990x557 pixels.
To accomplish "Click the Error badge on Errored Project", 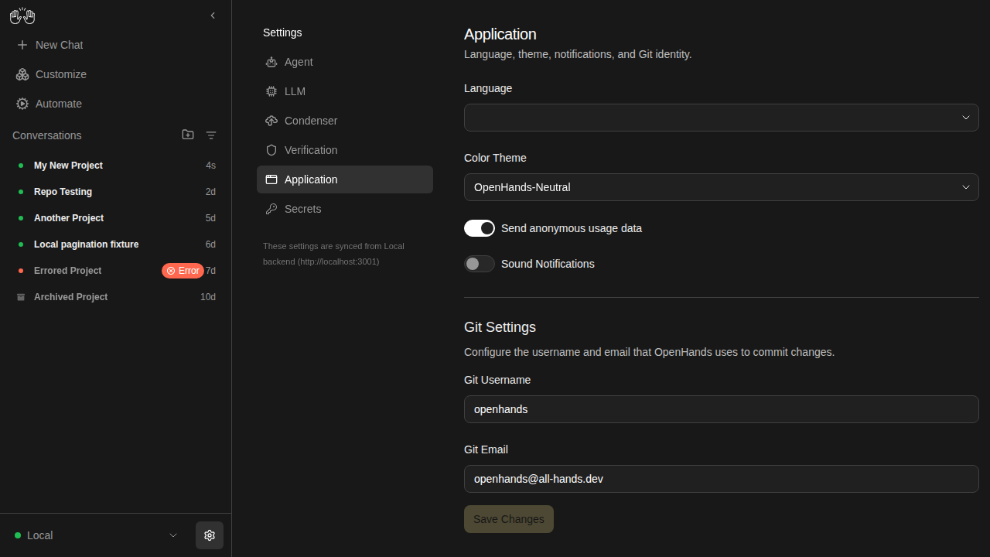I will 183,271.
